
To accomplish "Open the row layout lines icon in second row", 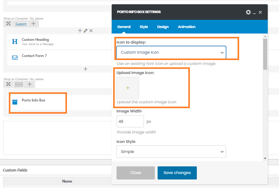I will [x=19, y=84].
